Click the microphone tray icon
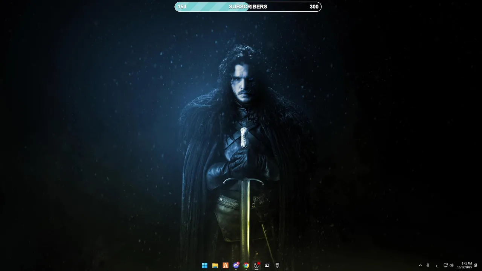Screen dimensions: 482x271 pyautogui.click(x=428, y=265)
